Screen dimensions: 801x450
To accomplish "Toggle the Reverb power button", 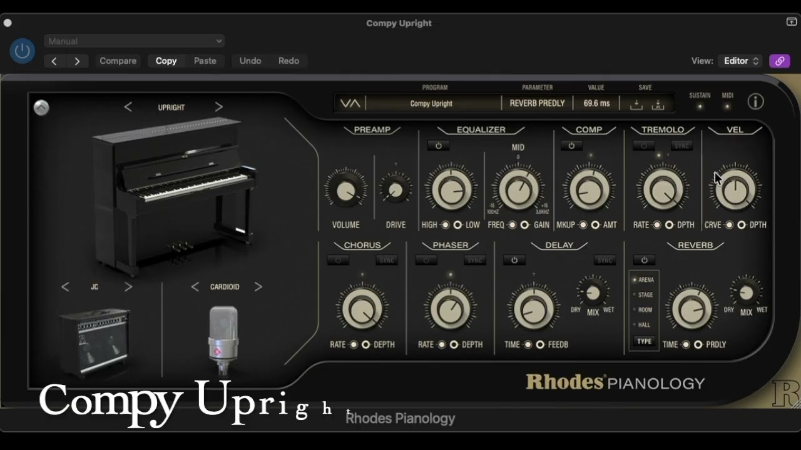I will (644, 260).
